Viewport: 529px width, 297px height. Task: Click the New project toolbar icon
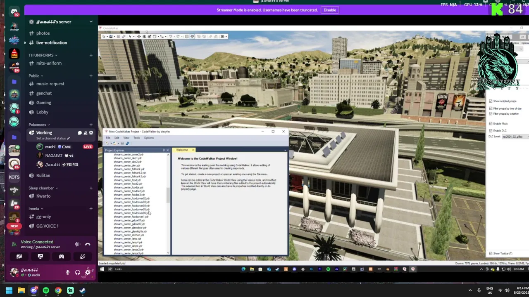(107, 143)
